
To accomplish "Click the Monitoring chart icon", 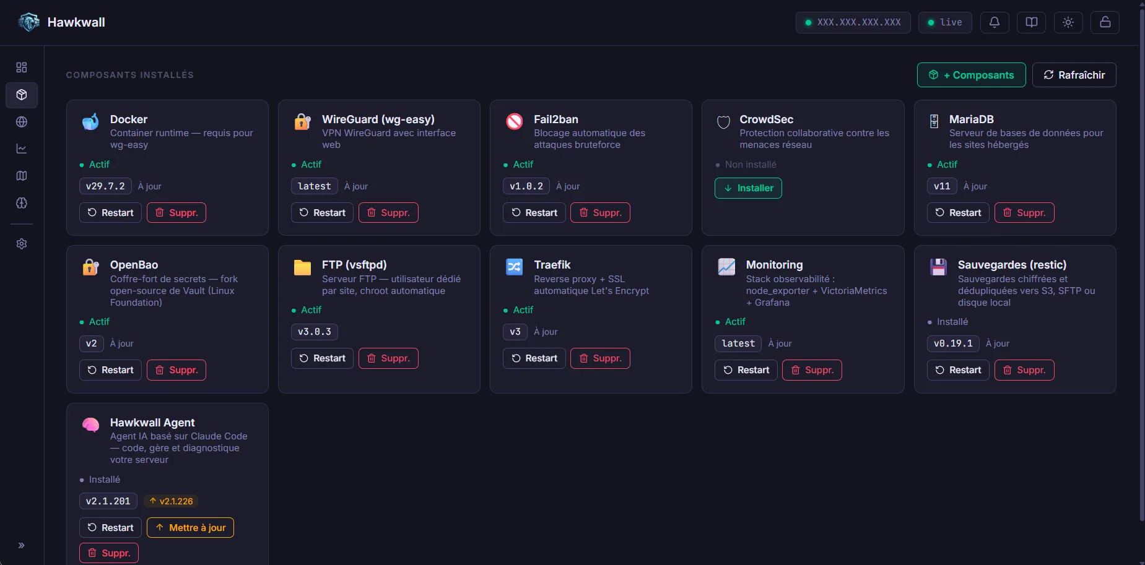I will pyautogui.click(x=726, y=267).
